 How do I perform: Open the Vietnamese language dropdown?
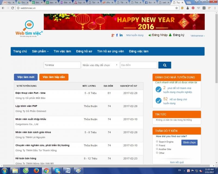click(198, 36)
